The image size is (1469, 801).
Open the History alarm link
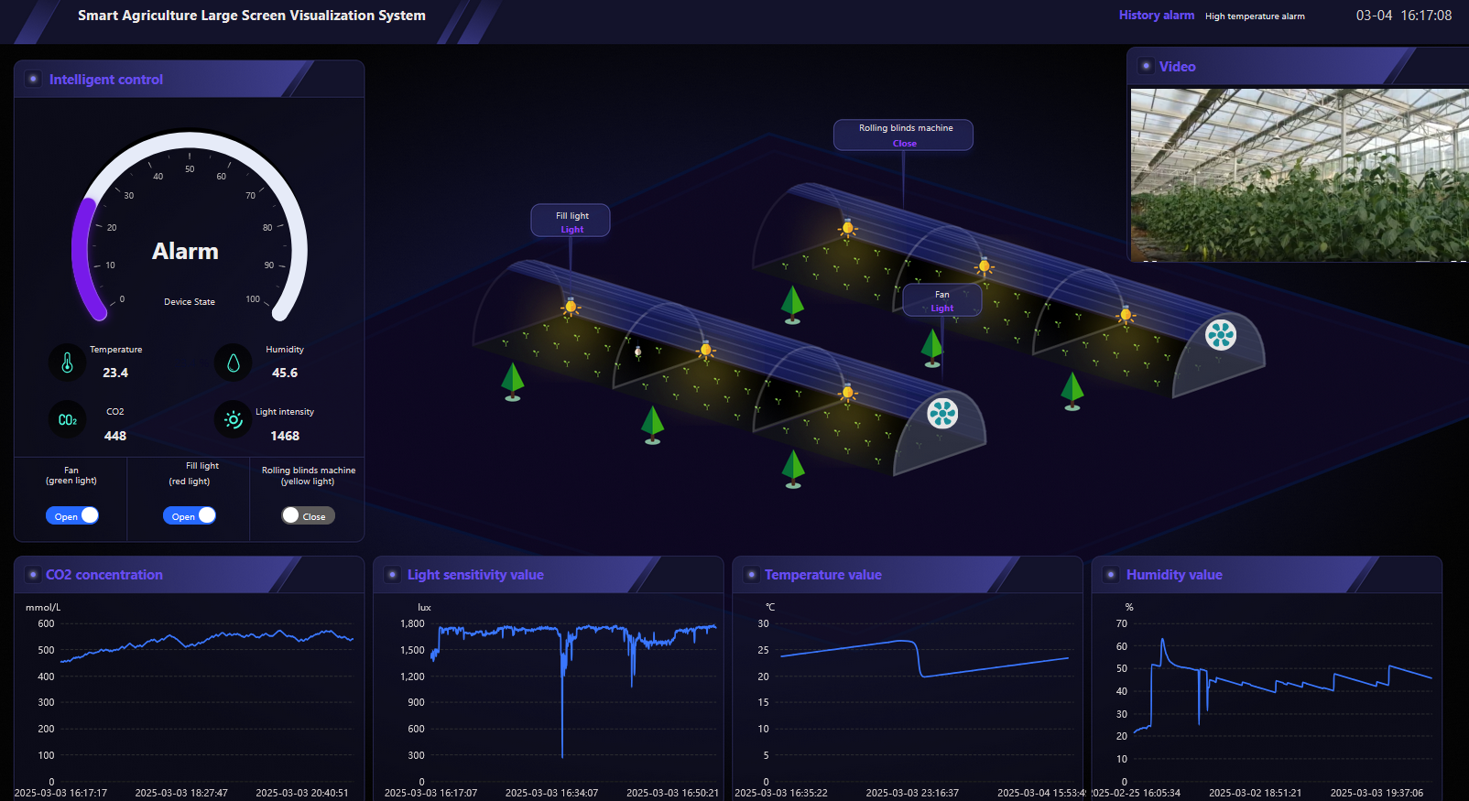1156,16
